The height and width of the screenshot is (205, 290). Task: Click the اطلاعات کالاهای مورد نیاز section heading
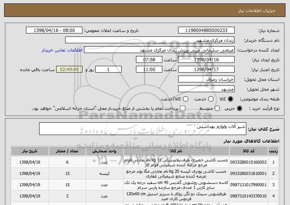(251, 141)
